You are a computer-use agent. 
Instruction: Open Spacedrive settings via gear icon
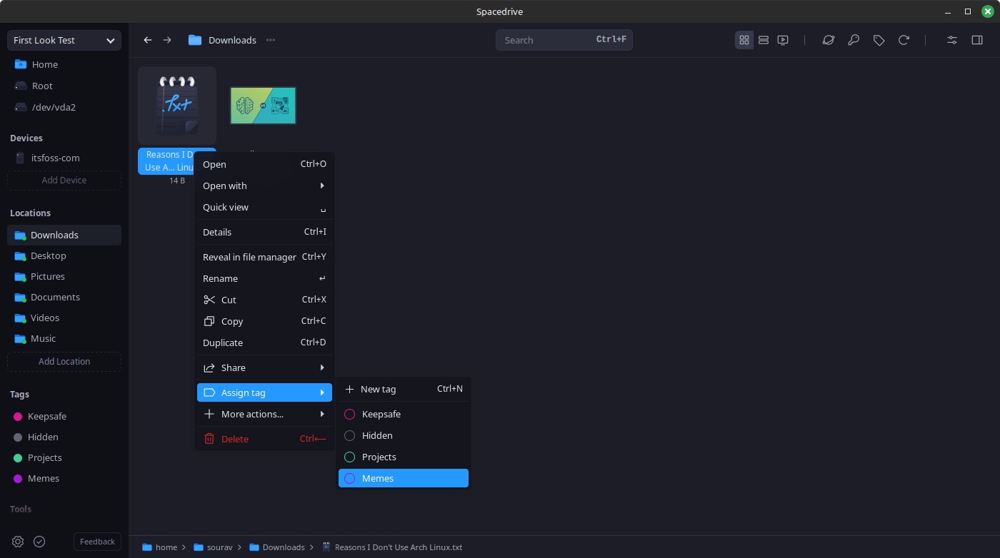pyautogui.click(x=17, y=542)
